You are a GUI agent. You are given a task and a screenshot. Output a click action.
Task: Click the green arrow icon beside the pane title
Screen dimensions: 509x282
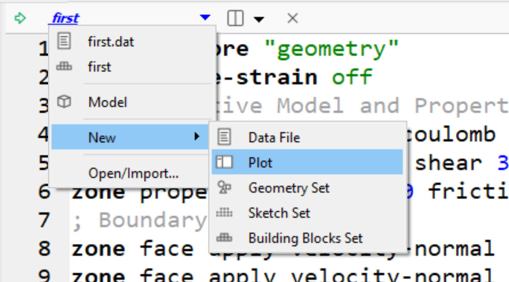(20, 19)
